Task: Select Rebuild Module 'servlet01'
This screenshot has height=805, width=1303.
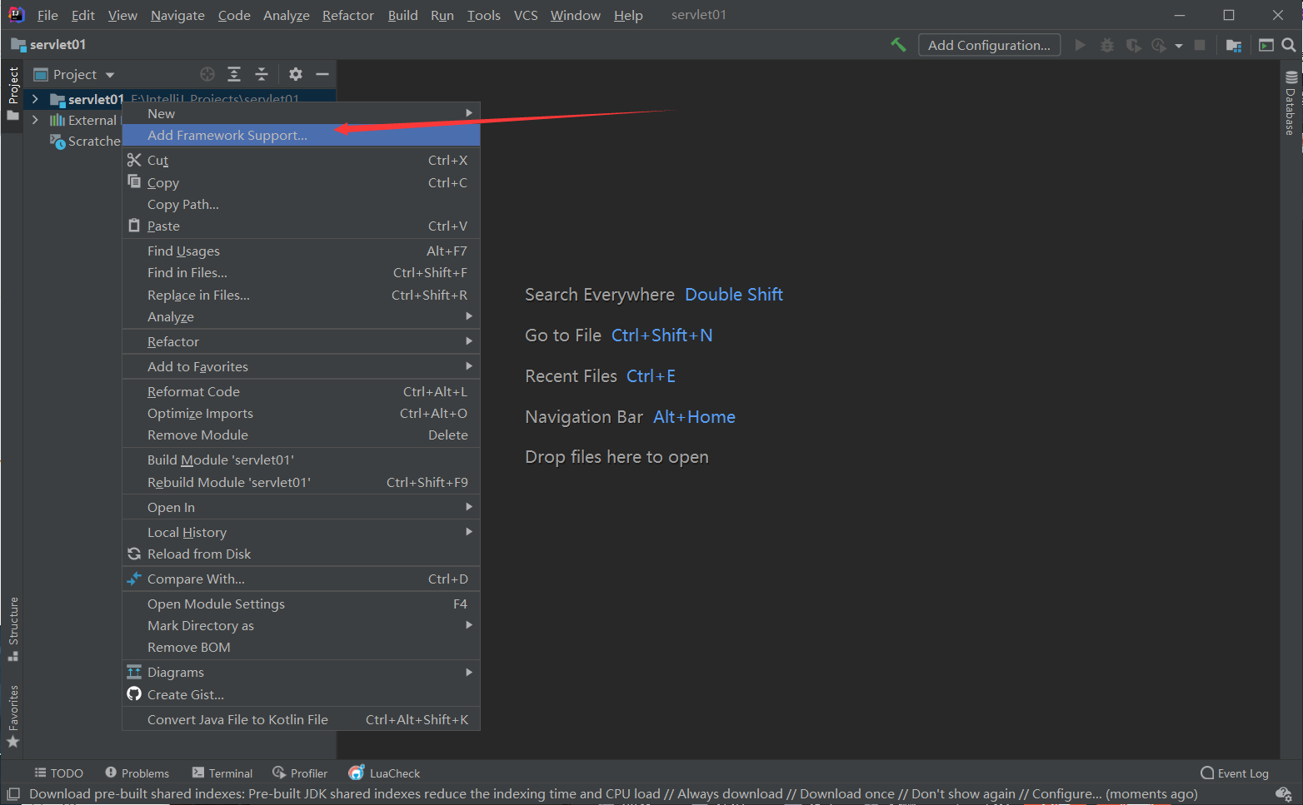Action: 301,482
